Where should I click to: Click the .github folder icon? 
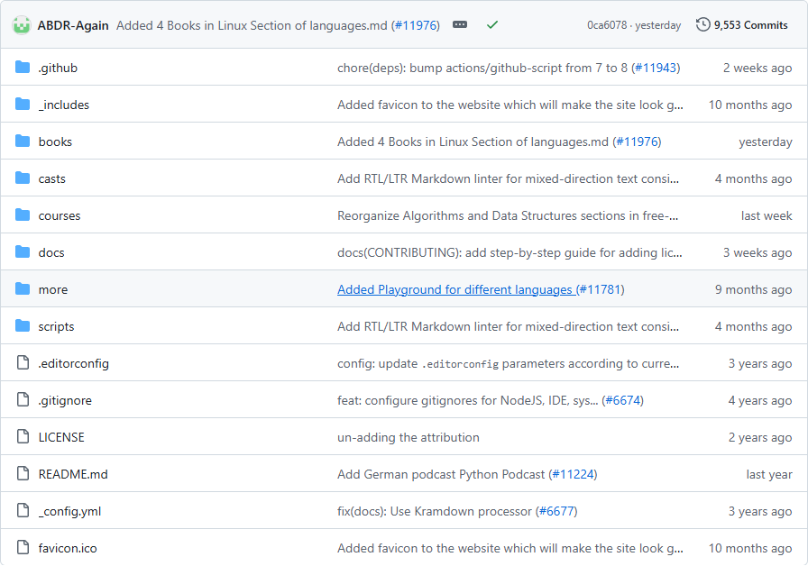tap(23, 68)
